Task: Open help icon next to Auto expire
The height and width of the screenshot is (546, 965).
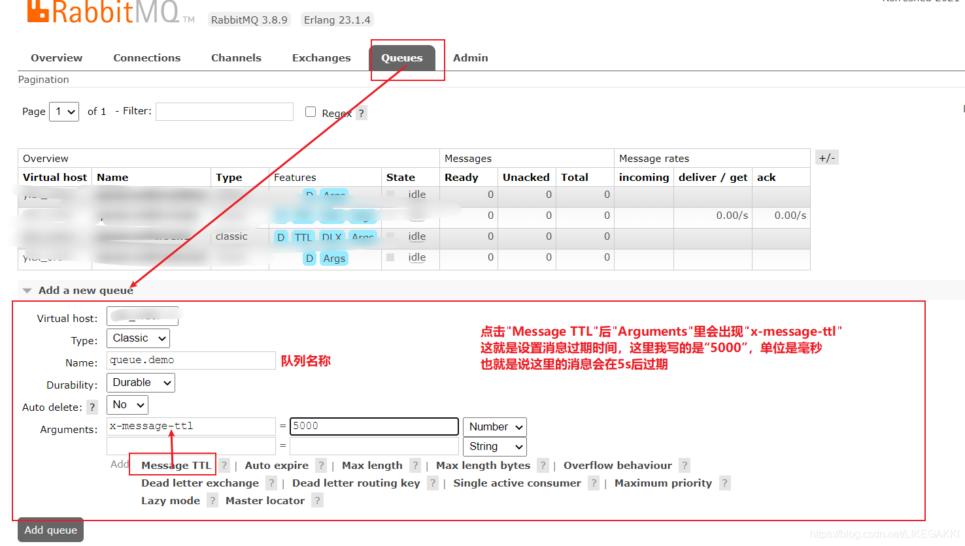Action: pos(321,465)
